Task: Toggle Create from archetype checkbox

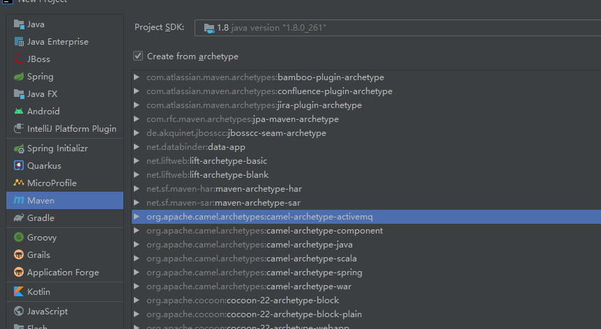Action: click(x=138, y=56)
